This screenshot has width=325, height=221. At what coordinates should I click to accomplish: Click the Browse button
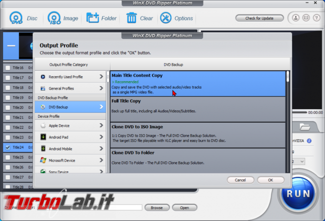point(156,207)
